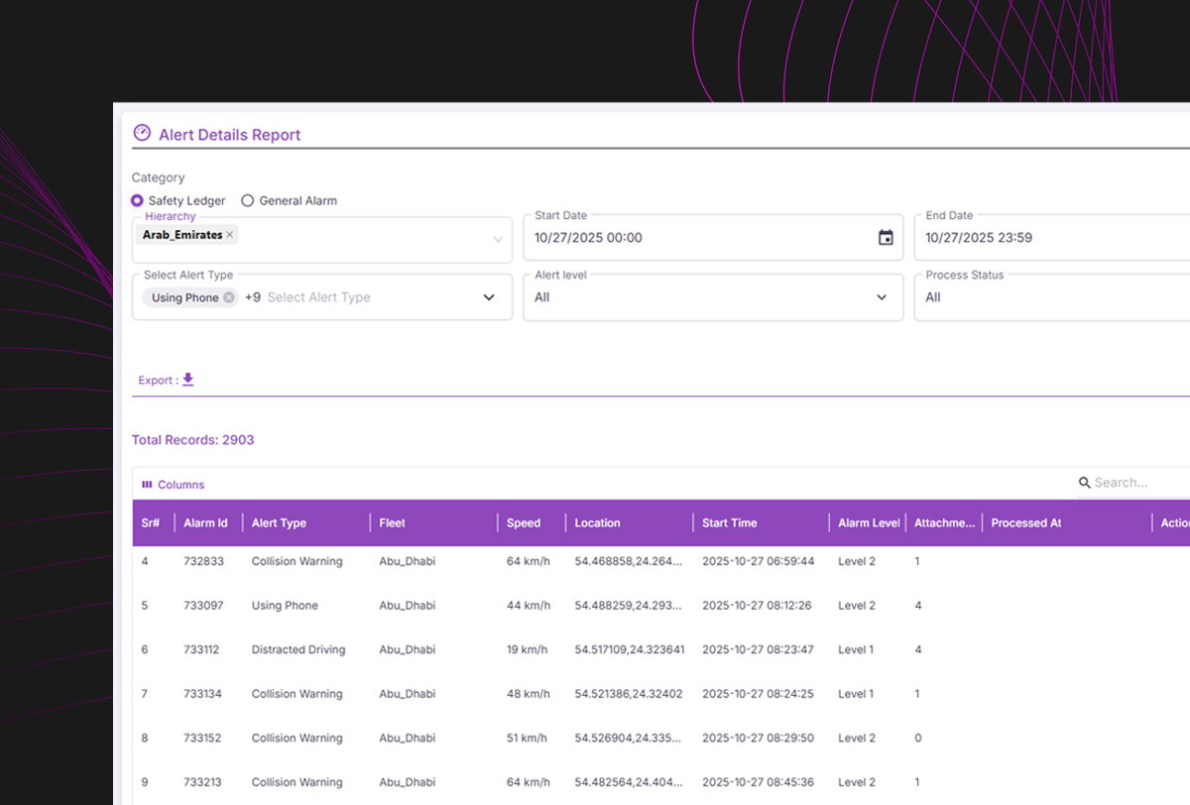This screenshot has width=1190, height=805.
Task: Click the magnifier icon in the search box
Action: tap(1085, 482)
